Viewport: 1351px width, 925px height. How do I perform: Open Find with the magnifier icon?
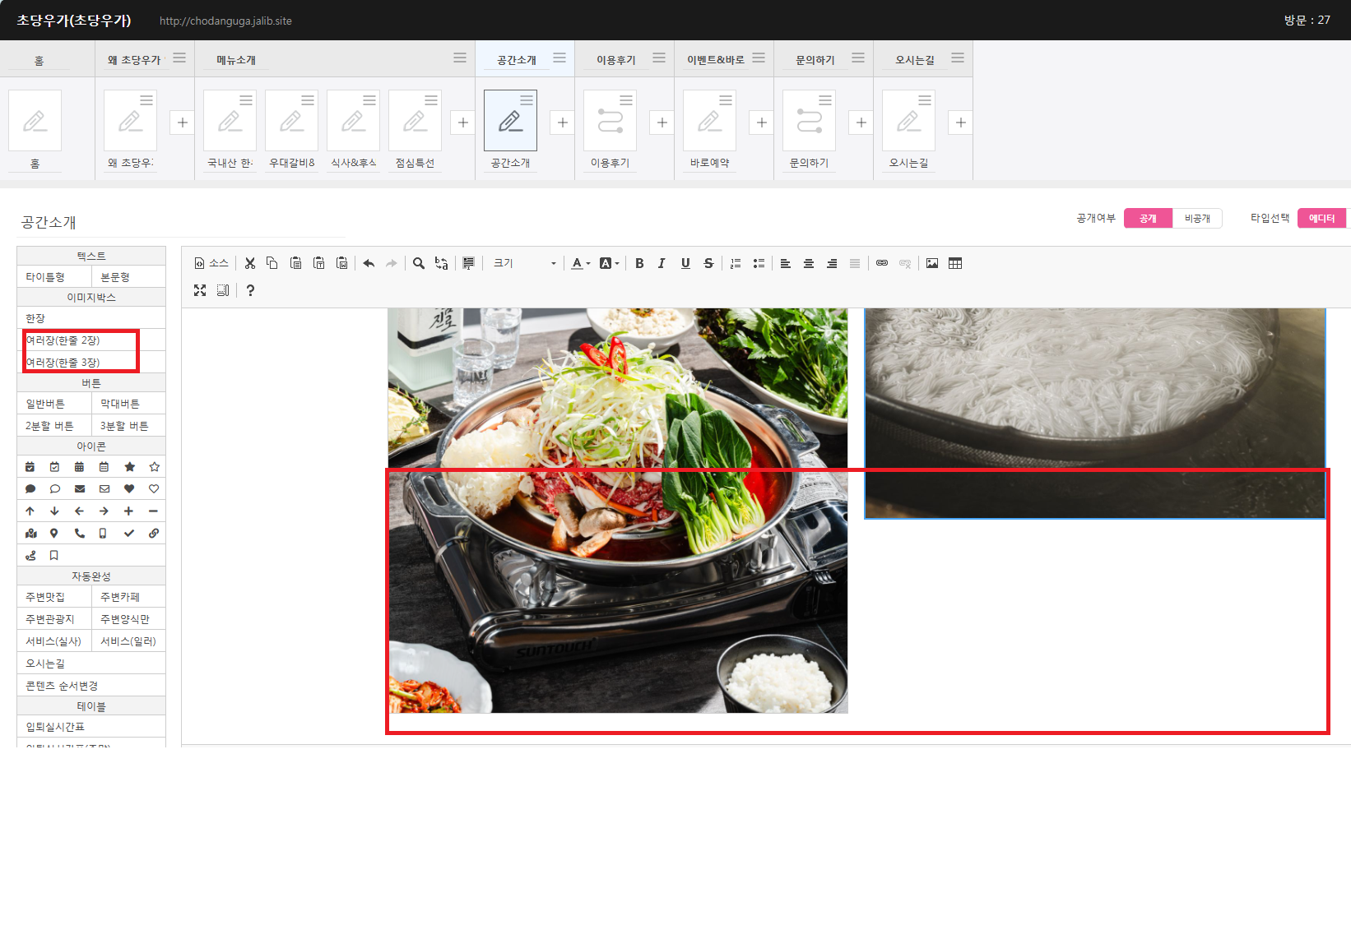click(419, 263)
